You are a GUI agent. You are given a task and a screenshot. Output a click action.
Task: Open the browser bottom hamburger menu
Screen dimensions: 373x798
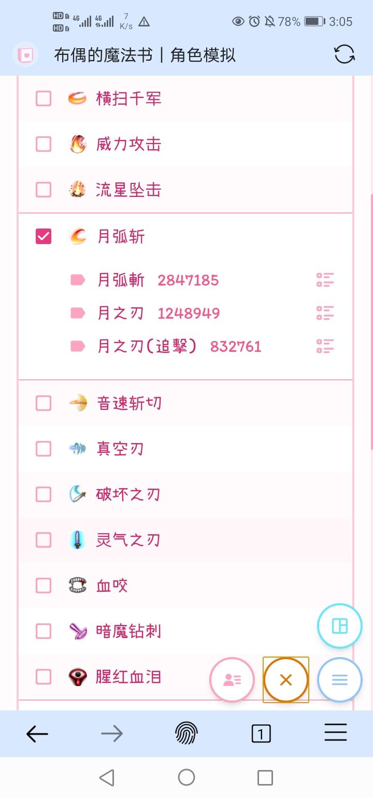pyautogui.click(x=336, y=733)
